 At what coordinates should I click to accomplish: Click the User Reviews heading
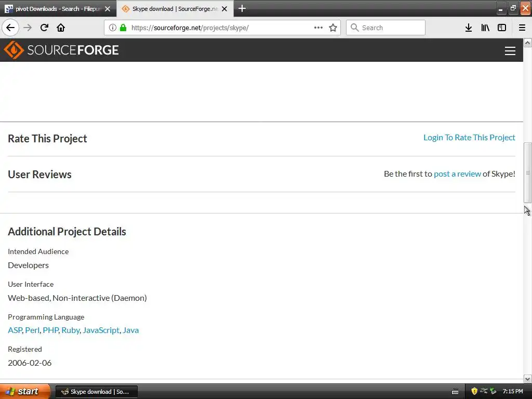click(39, 175)
